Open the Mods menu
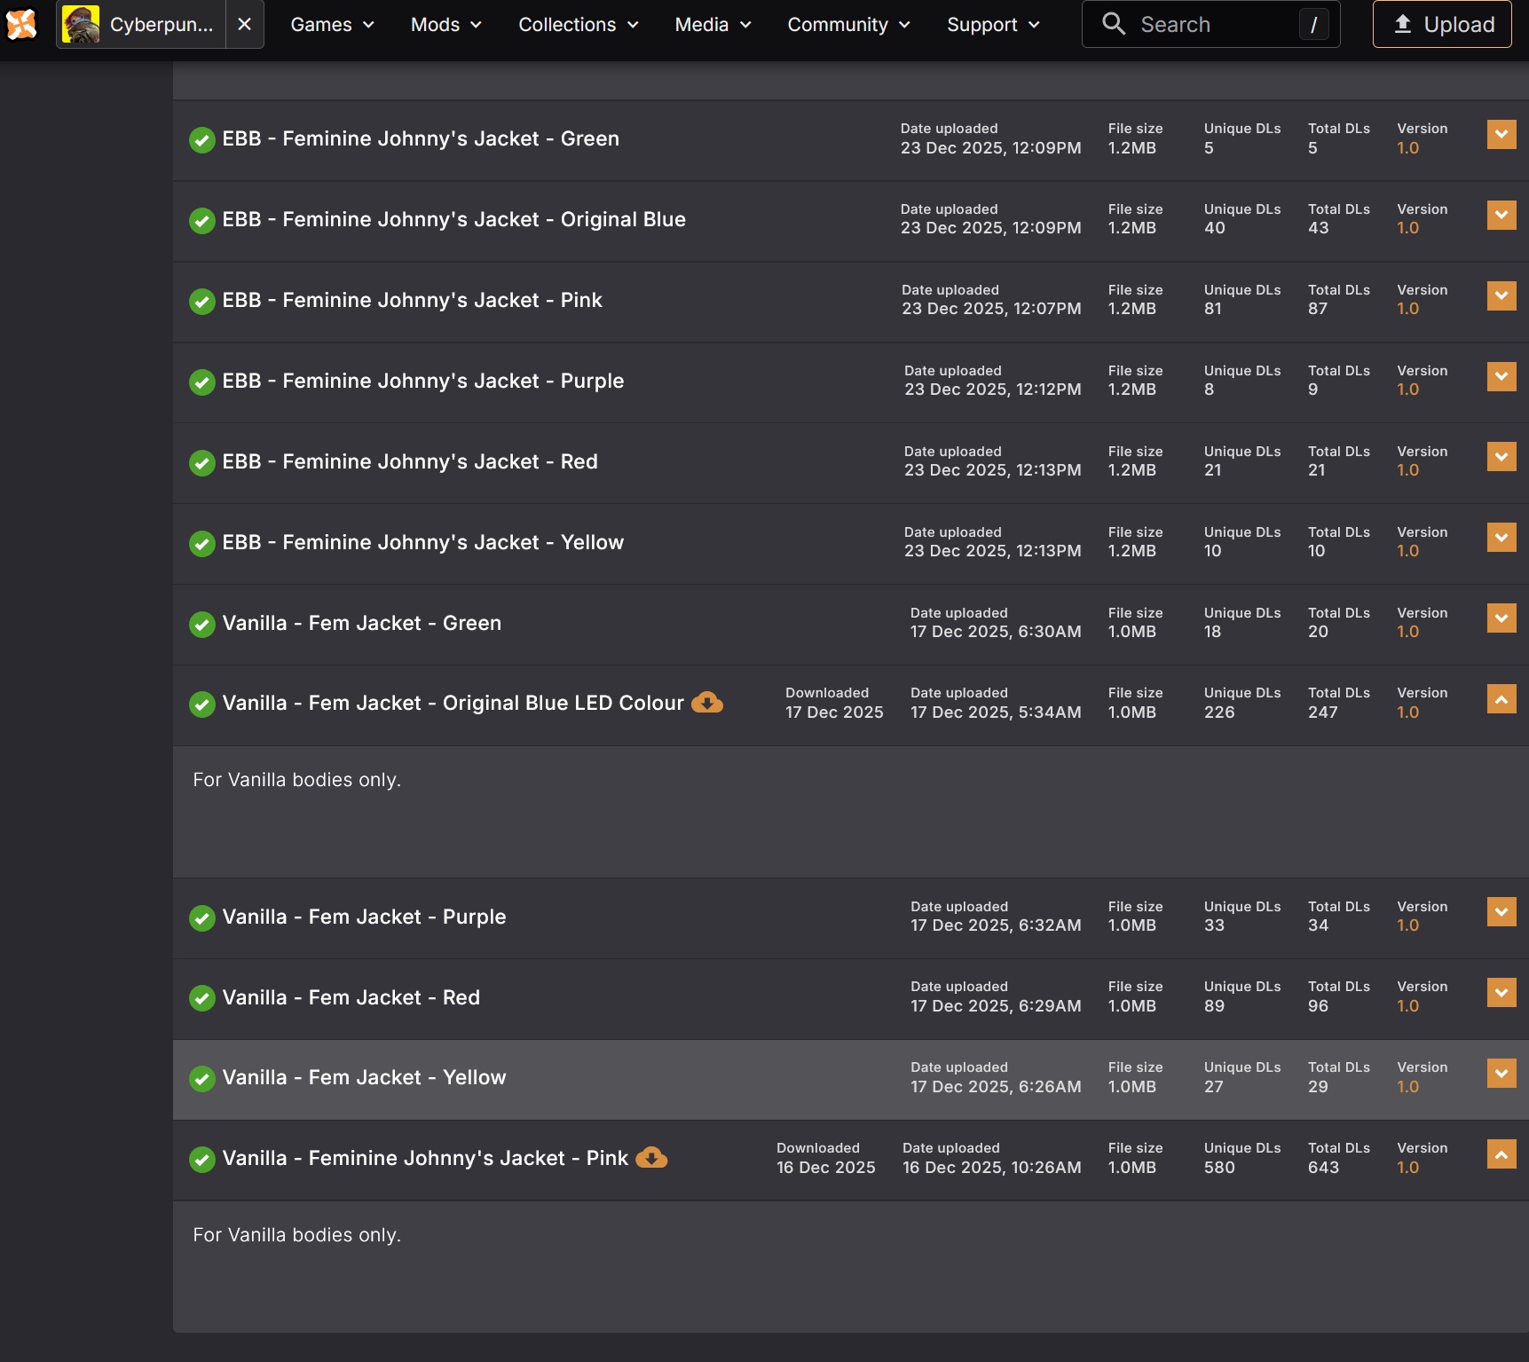Screen dimensions: 1529x1362 [446, 24]
